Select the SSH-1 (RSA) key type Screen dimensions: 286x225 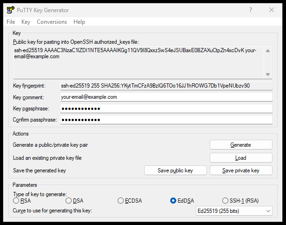tap(226, 201)
